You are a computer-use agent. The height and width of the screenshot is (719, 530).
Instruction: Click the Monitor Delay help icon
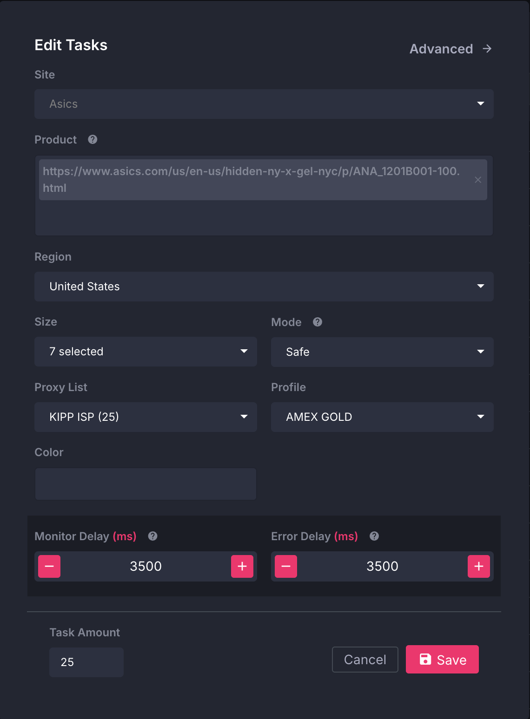(152, 536)
